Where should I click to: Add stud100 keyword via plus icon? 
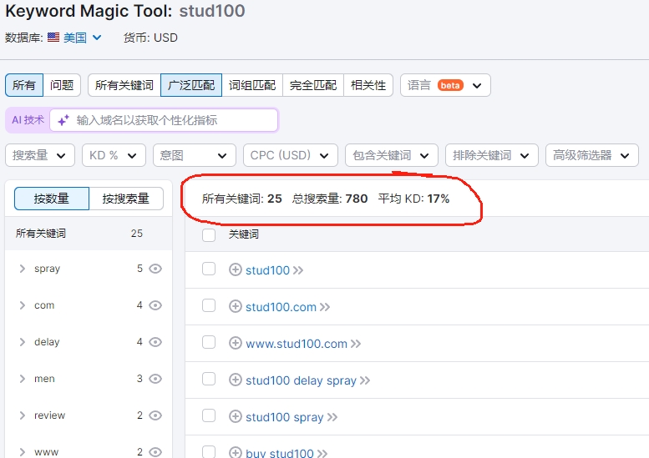point(235,270)
